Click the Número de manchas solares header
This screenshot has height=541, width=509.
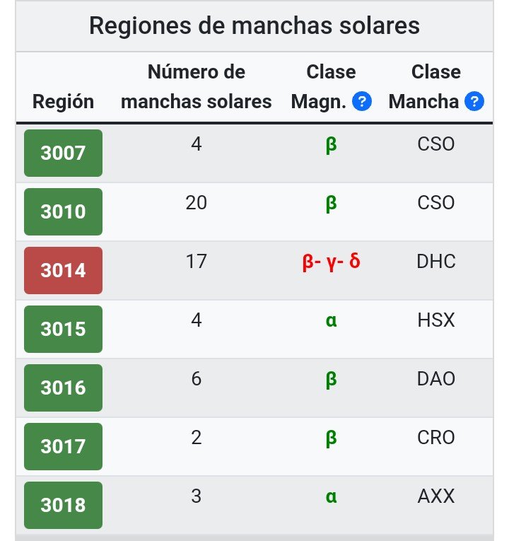coord(197,86)
